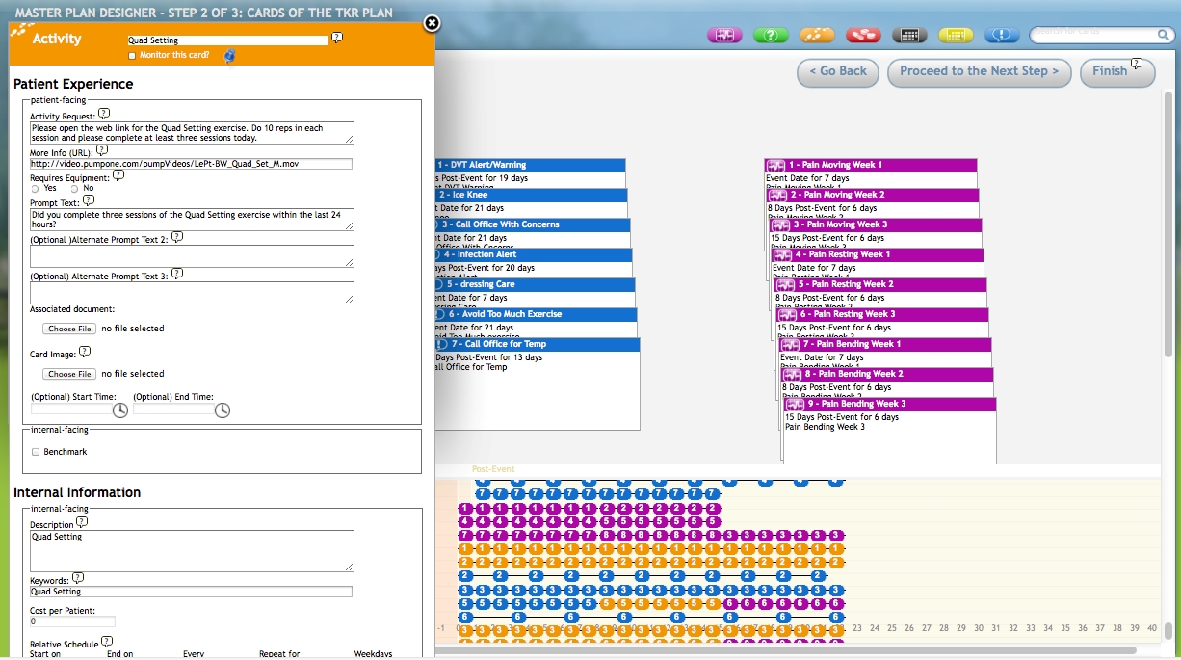Close the Activity card editor panel

[x=433, y=23]
